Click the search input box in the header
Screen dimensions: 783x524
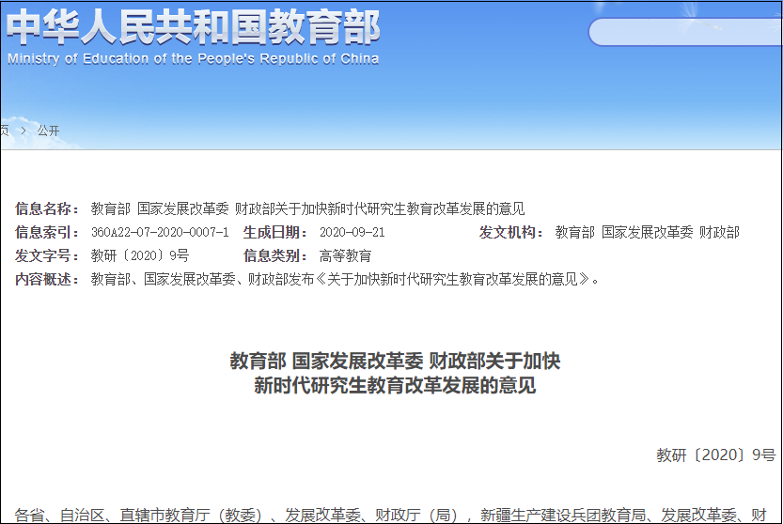685,32
